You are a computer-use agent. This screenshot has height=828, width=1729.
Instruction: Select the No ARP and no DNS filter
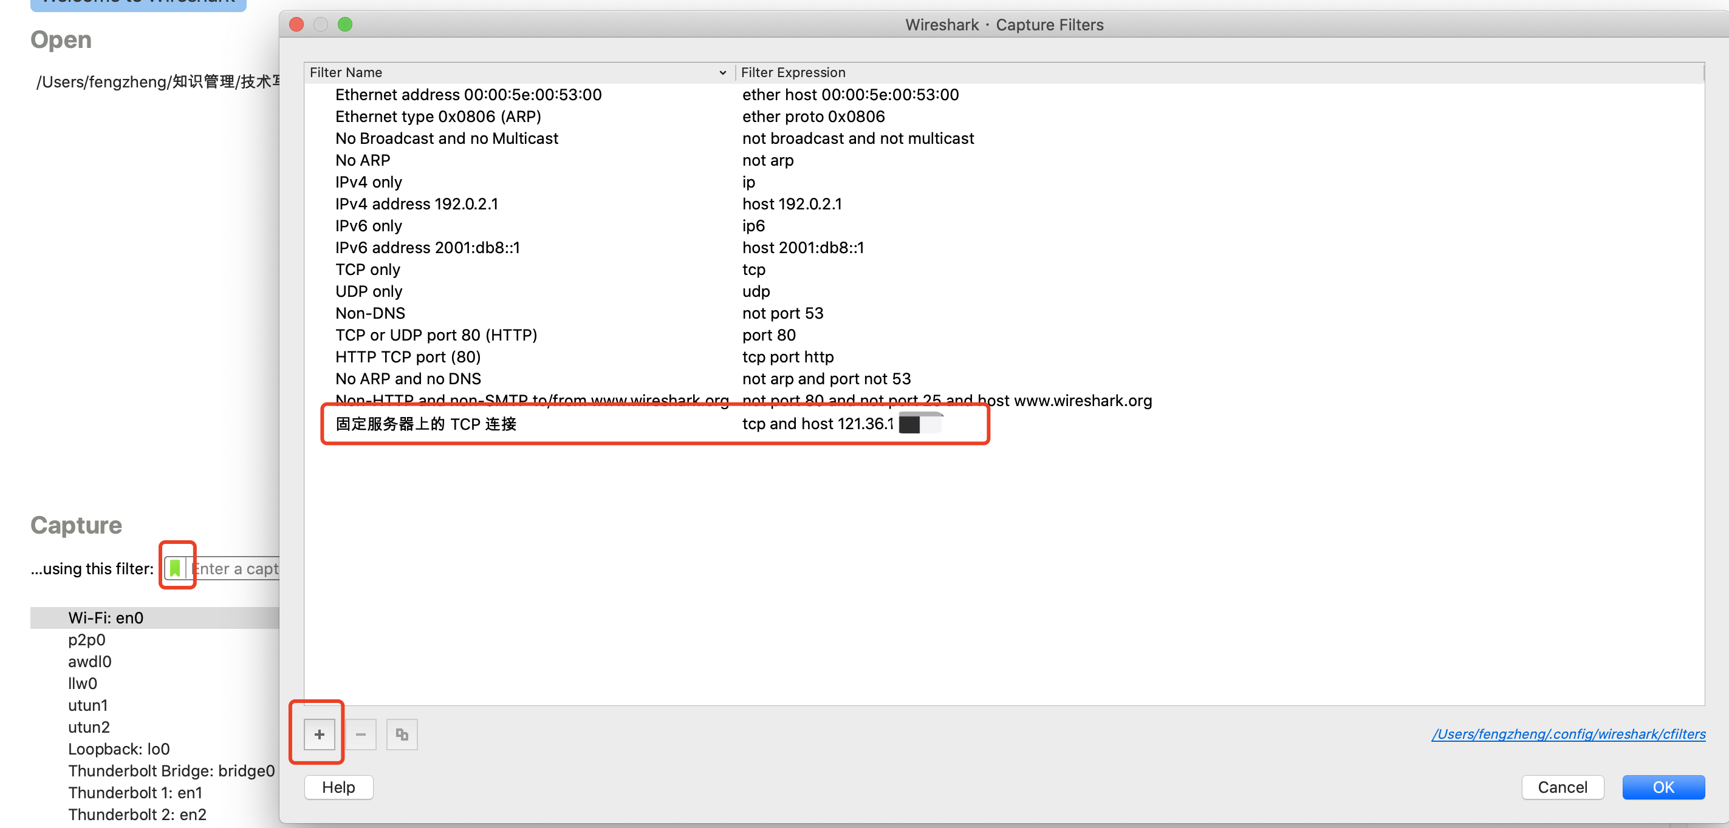coord(408,379)
